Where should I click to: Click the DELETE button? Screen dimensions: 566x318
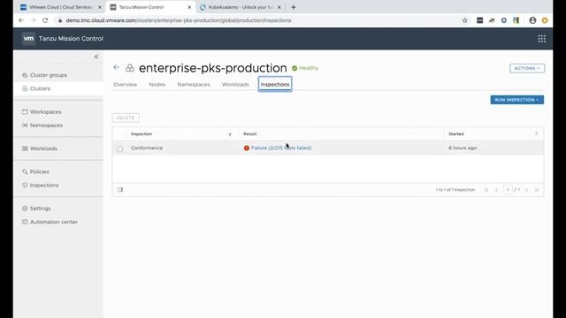click(126, 117)
